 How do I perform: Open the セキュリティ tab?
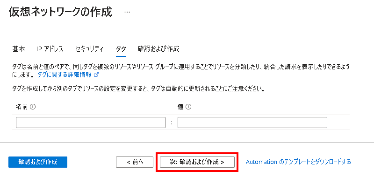click(89, 49)
